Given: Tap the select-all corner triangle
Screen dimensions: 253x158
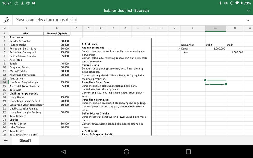Looking at the screenshot, I should 4,28.
